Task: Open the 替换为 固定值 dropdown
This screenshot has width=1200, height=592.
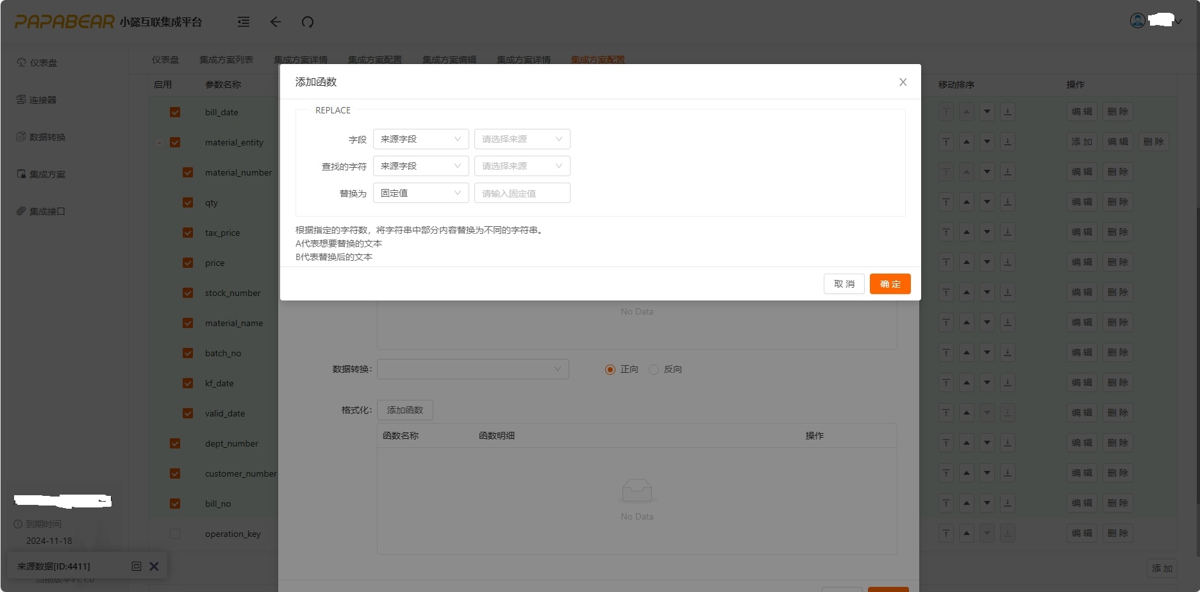Action: (x=421, y=193)
